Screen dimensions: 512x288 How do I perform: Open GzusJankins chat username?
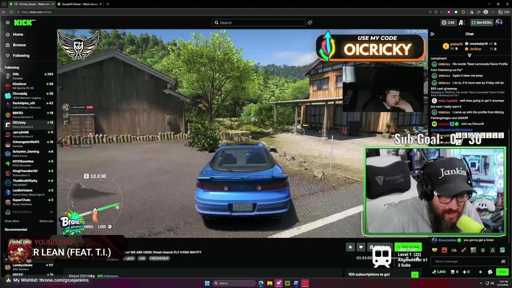[x=447, y=240]
